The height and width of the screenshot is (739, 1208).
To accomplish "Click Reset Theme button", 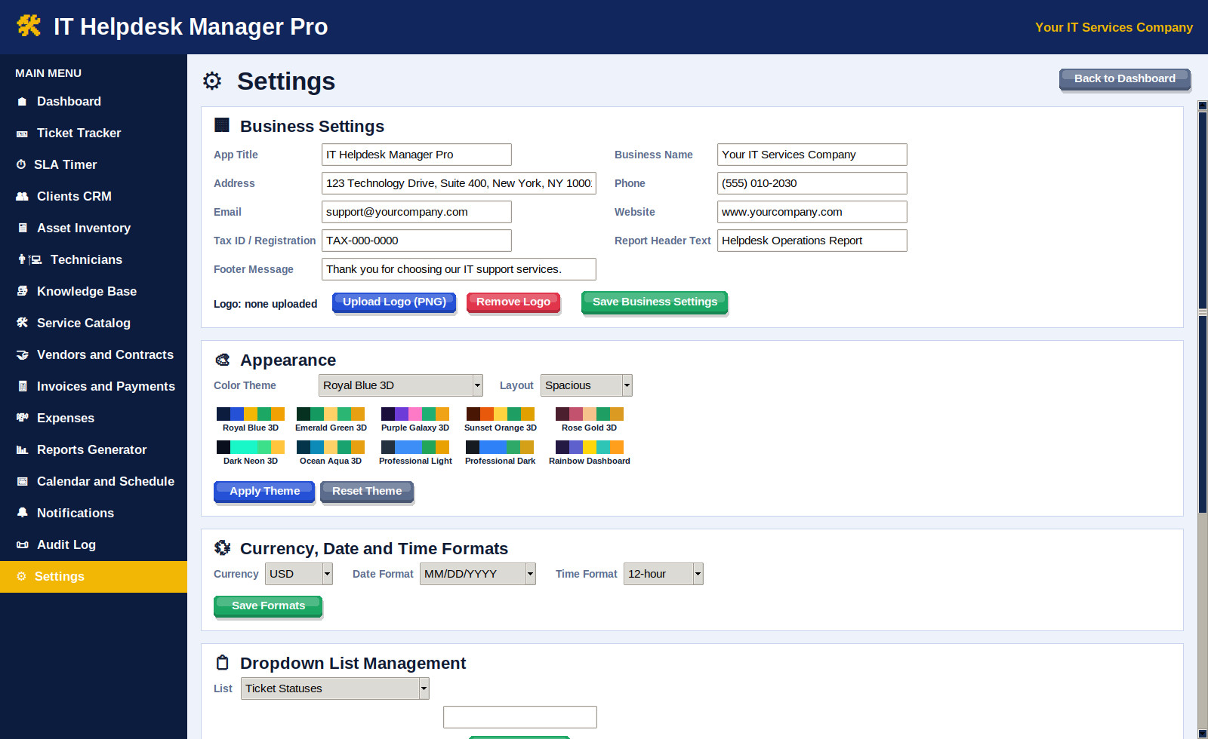I will coord(367,492).
